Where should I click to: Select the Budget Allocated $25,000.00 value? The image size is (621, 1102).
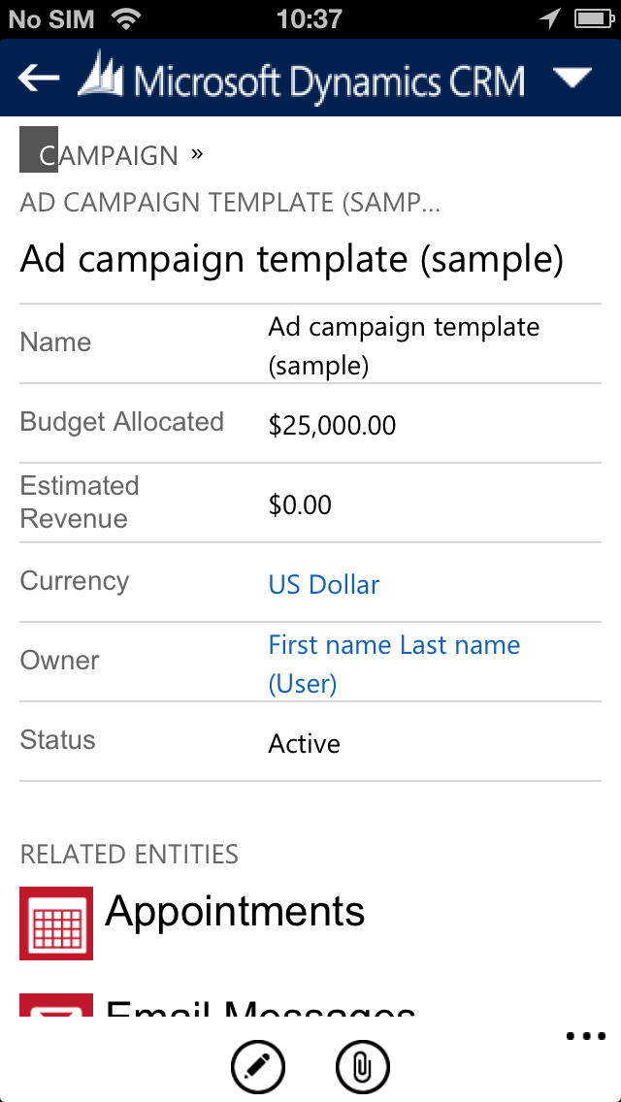tap(332, 425)
